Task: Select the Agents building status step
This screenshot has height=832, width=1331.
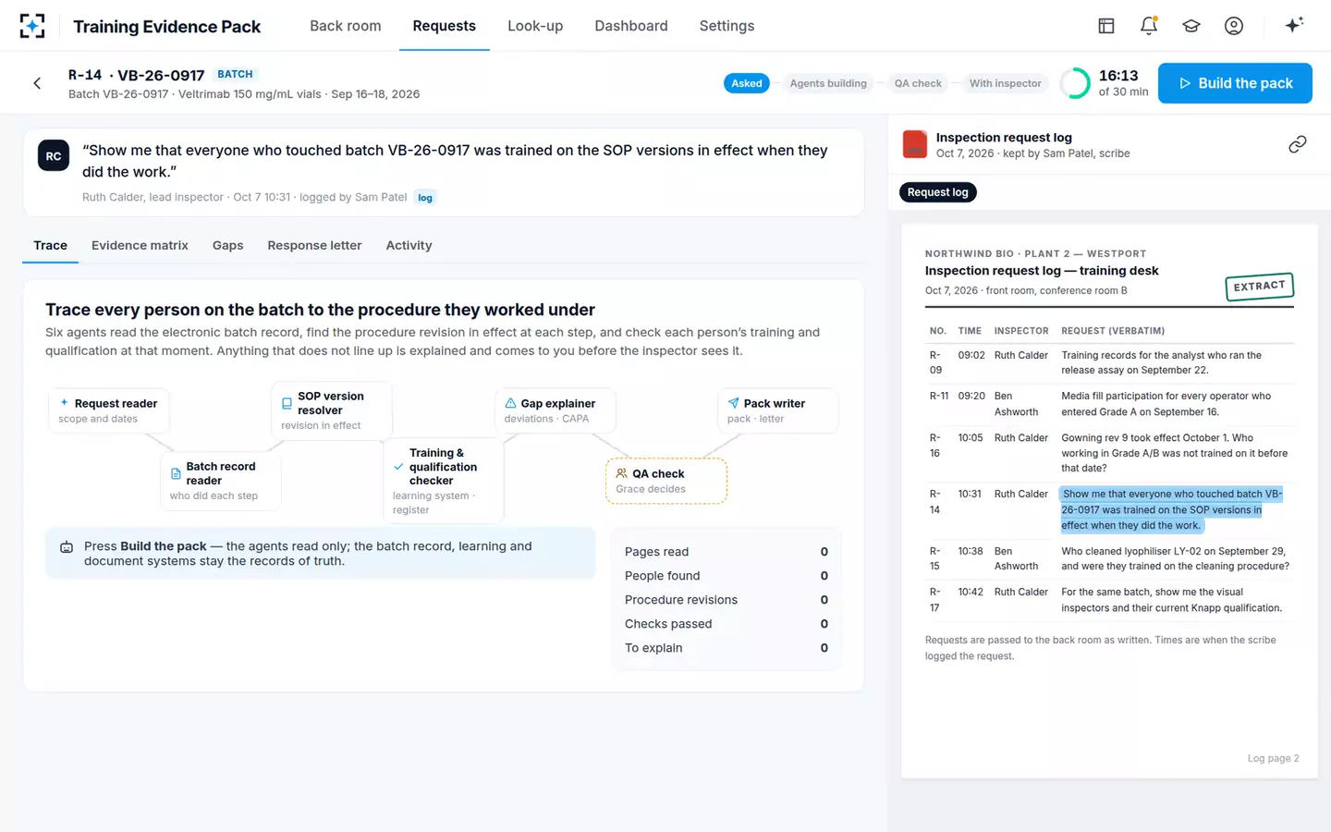Action: click(x=828, y=83)
